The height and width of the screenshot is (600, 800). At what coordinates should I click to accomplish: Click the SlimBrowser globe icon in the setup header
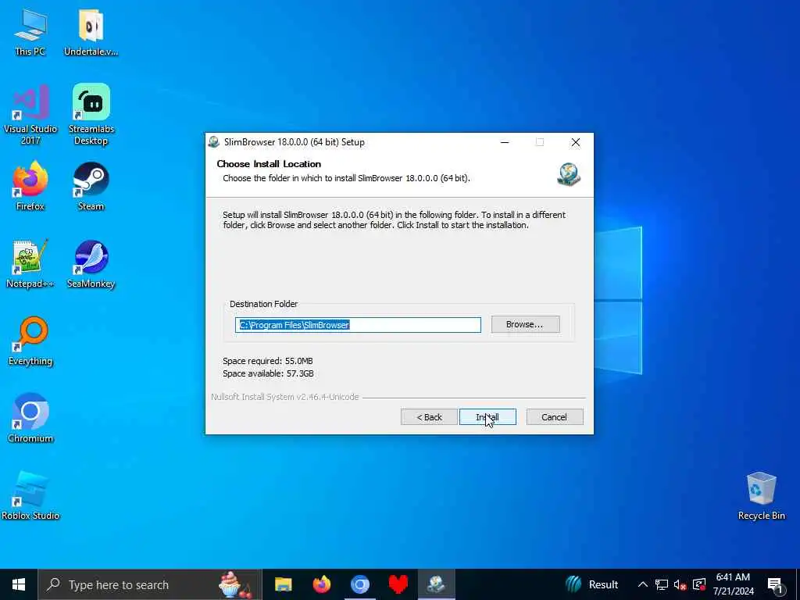569,174
